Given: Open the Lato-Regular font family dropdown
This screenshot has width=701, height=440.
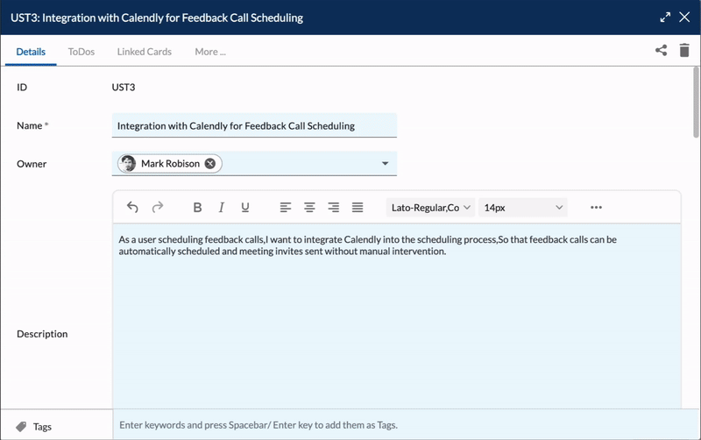Looking at the screenshot, I should click(x=430, y=208).
